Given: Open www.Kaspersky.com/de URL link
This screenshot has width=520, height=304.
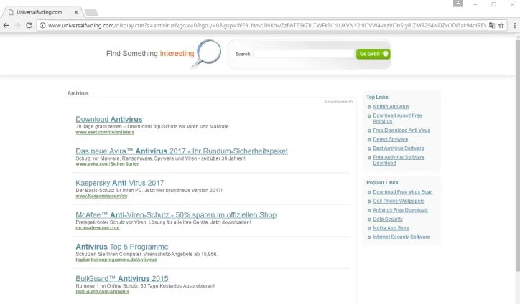Looking at the screenshot, I should tap(101, 196).
